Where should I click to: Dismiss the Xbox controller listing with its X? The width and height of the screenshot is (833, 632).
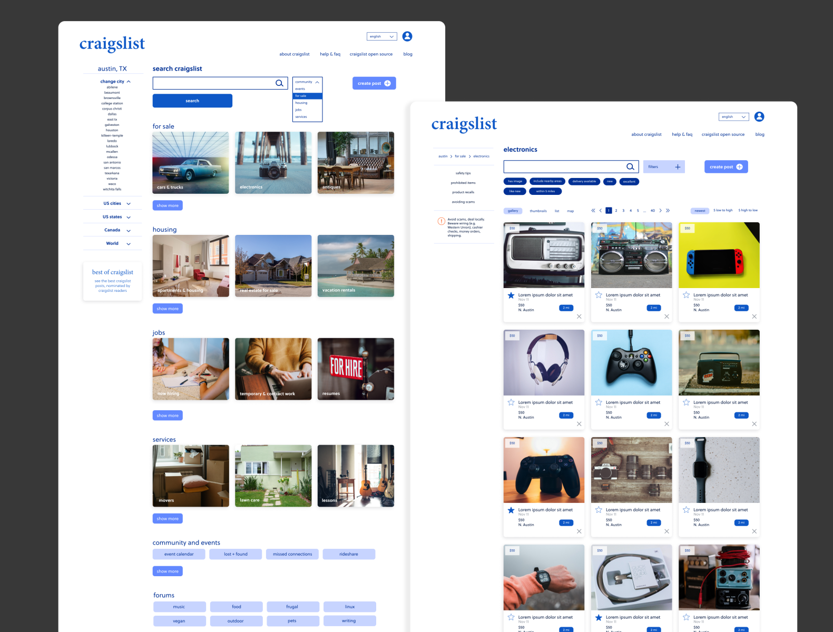667,424
